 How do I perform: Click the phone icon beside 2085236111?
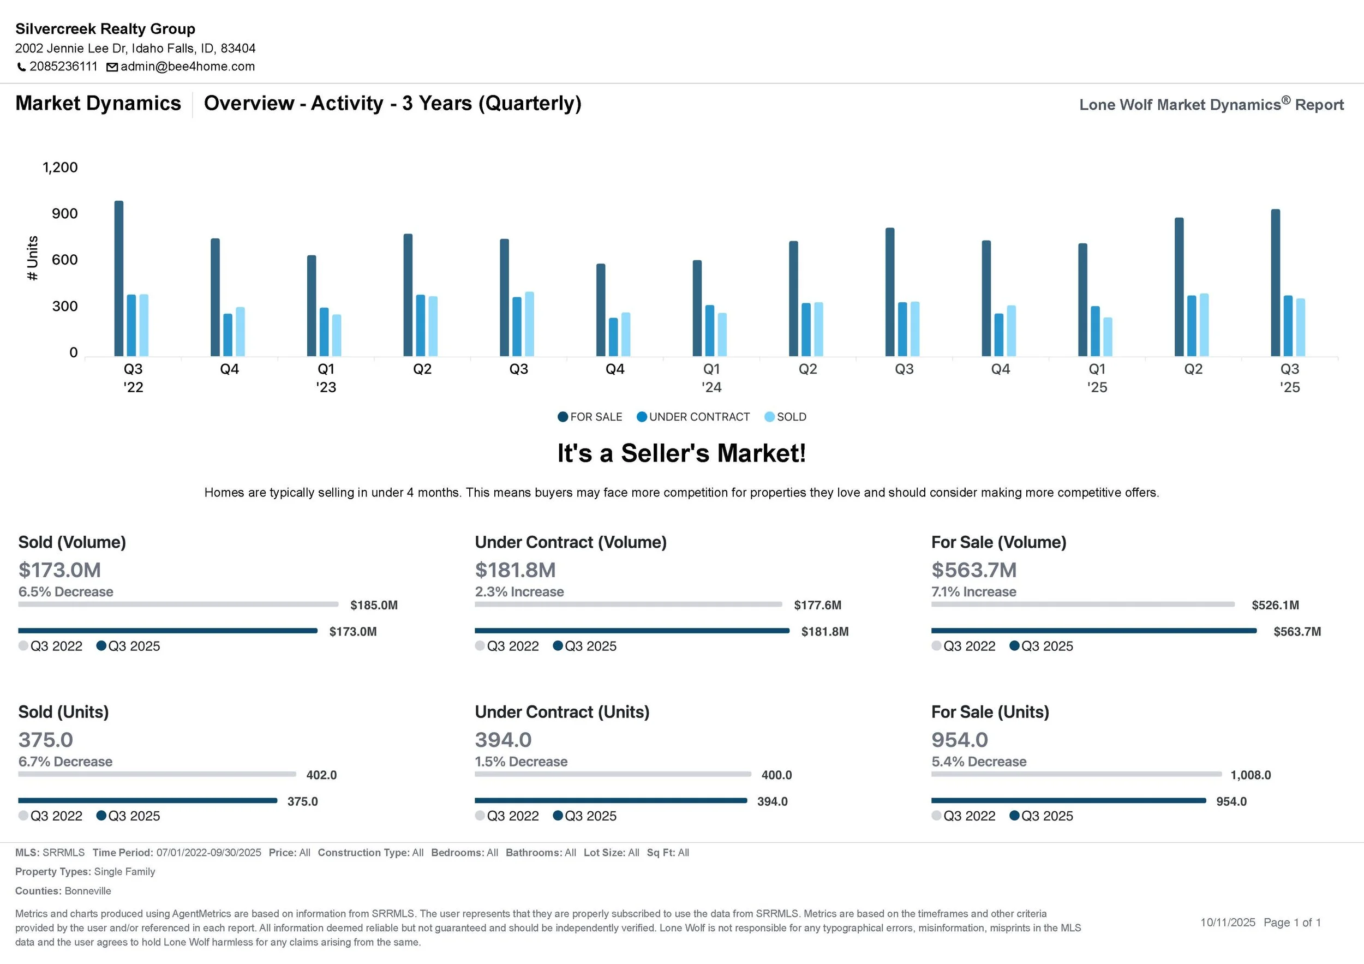21,67
